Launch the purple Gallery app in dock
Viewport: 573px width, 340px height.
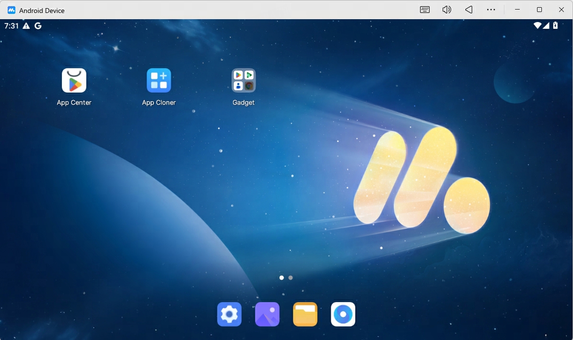[x=267, y=315]
